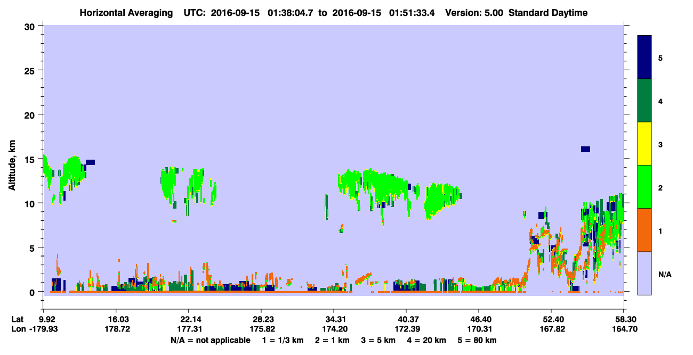Click the dark green level 4 colorbar segment
Viewport: 693px width, 355px height.
click(x=644, y=101)
